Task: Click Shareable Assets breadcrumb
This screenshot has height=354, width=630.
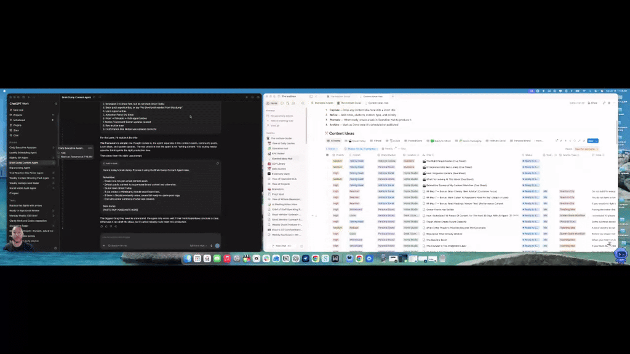Action: [322, 103]
